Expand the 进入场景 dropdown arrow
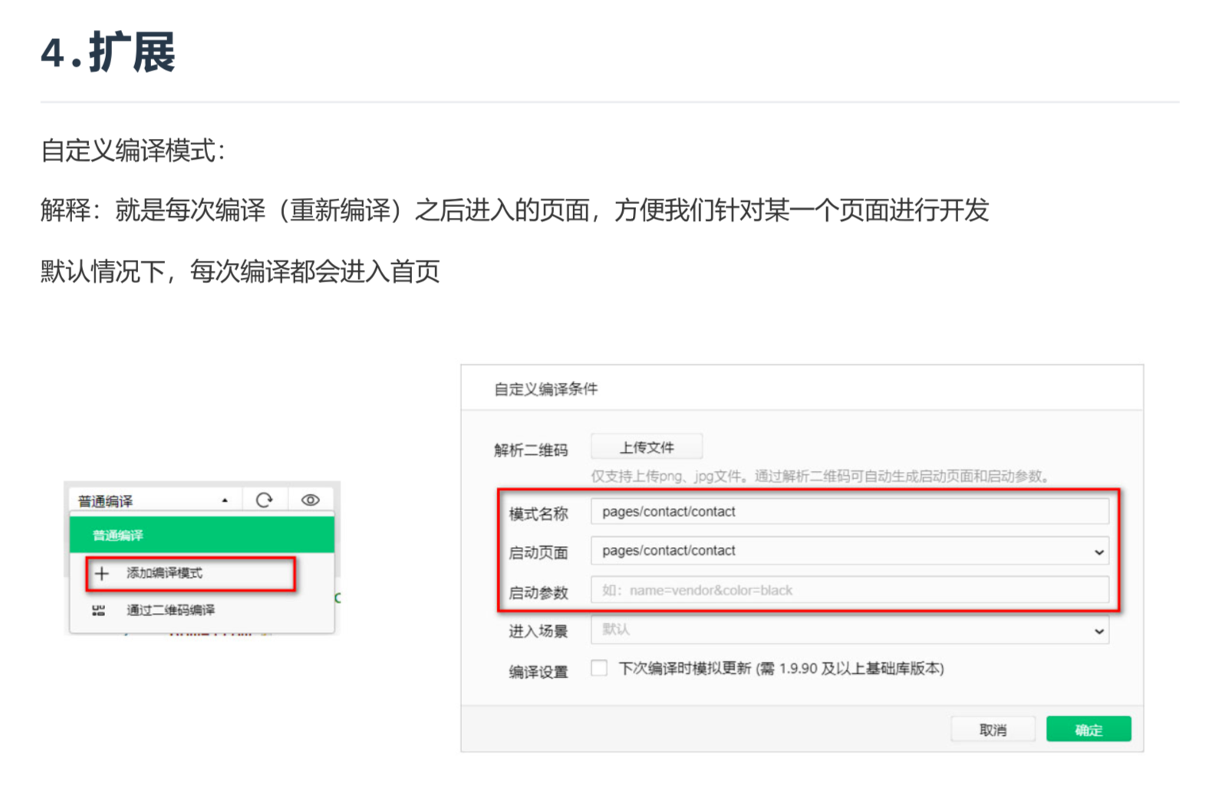 [x=1099, y=631]
